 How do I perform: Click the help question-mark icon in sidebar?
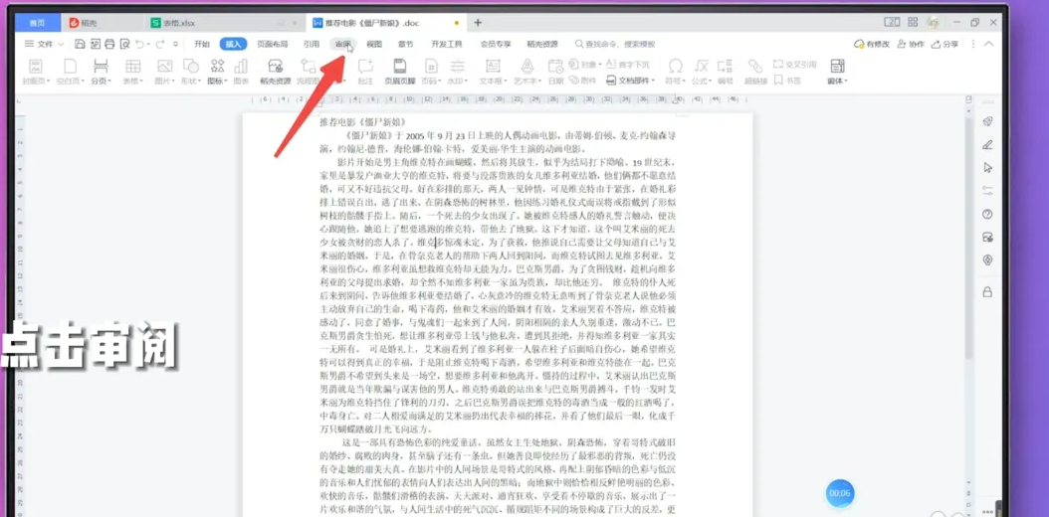point(987,215)
